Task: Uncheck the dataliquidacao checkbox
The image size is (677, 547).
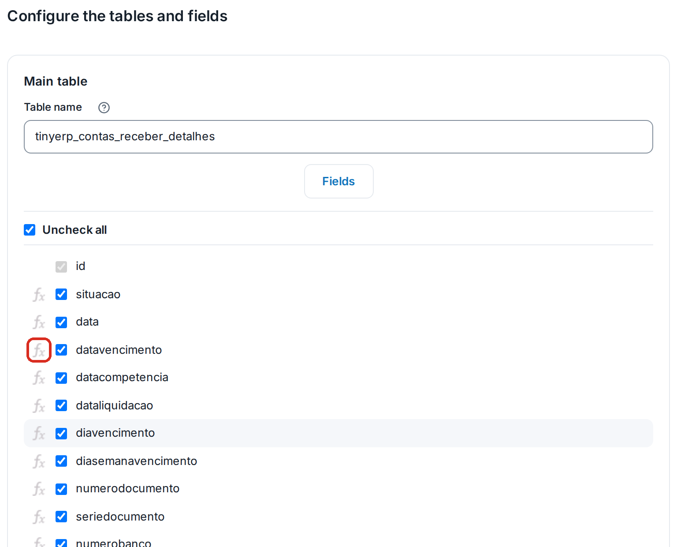Action: click(61, 405)
